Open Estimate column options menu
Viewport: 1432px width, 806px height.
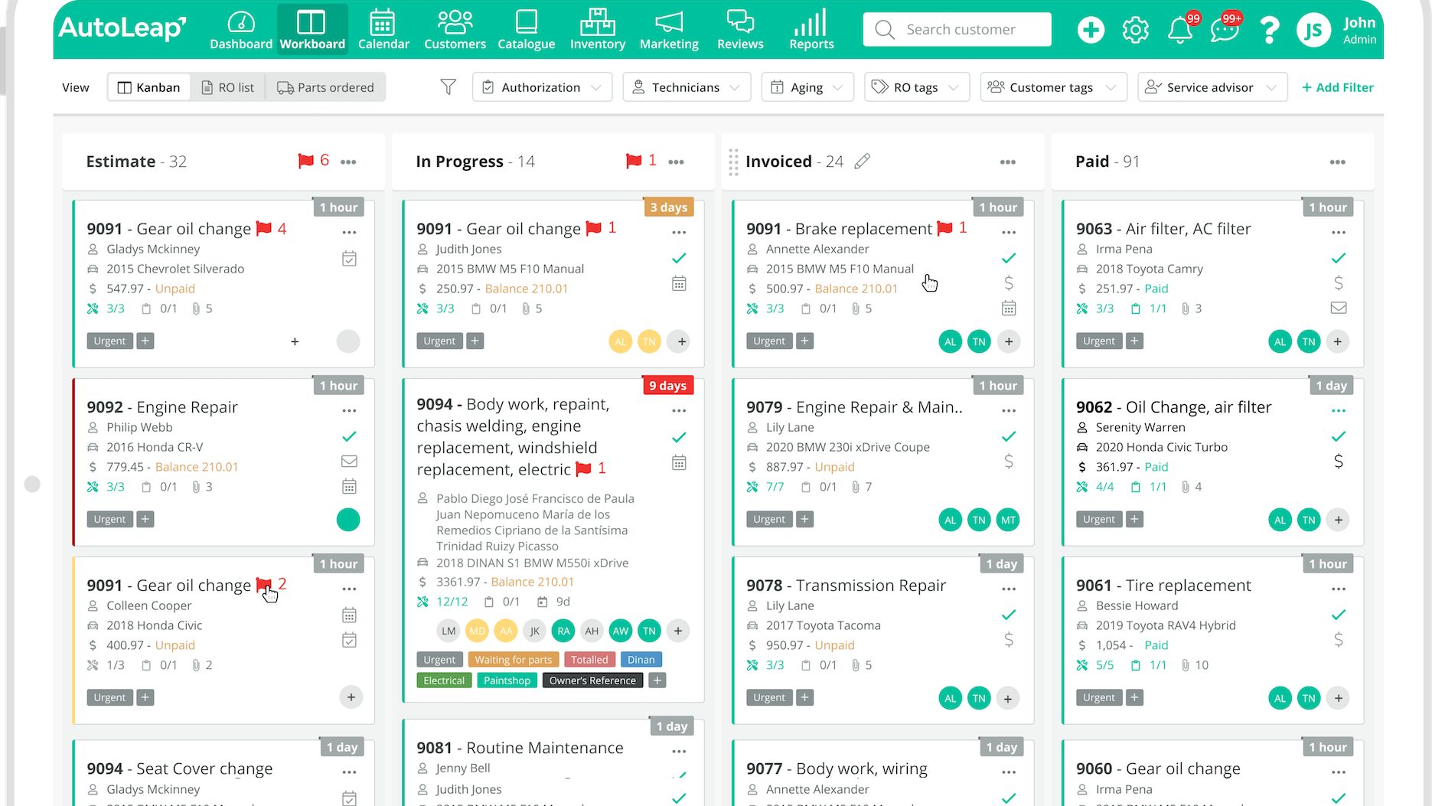coord(348,162)
